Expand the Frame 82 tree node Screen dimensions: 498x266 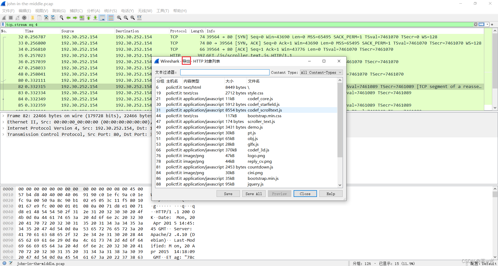click(x=3, y=116)
